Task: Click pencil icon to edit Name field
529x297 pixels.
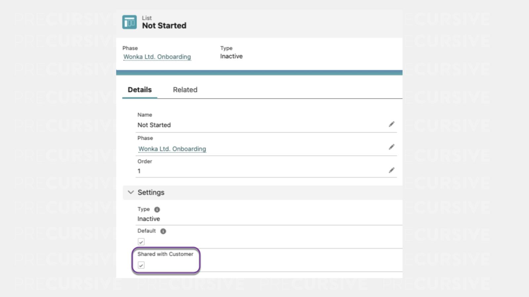Action: pos(391,124)
